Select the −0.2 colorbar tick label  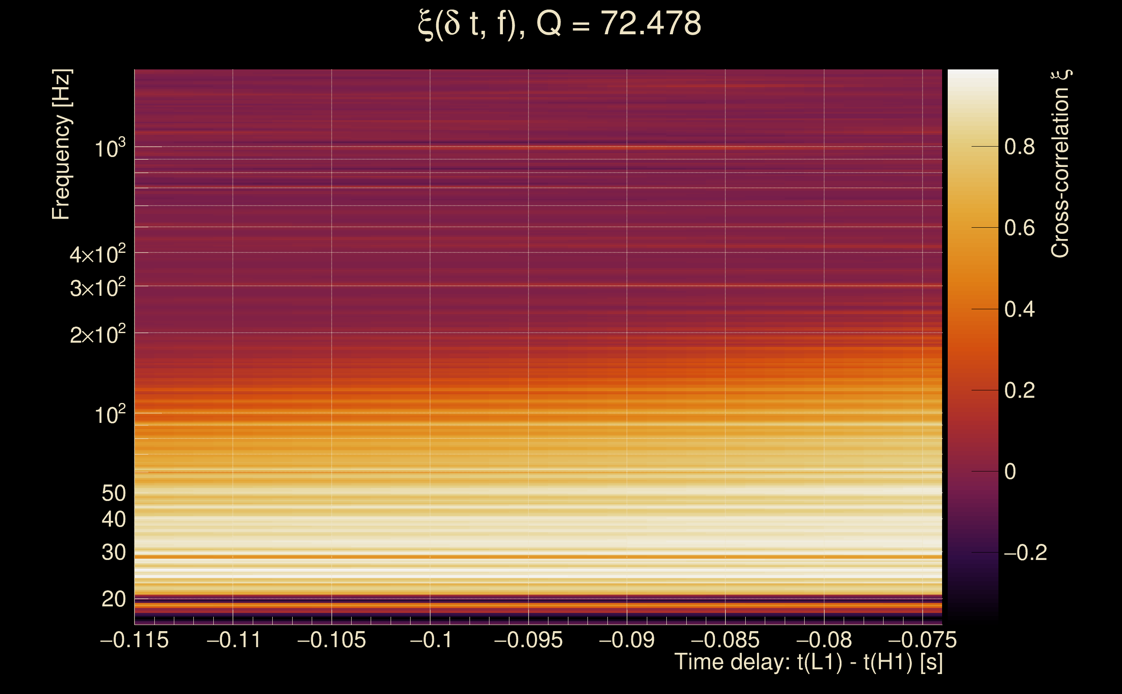pos(1025,553)
